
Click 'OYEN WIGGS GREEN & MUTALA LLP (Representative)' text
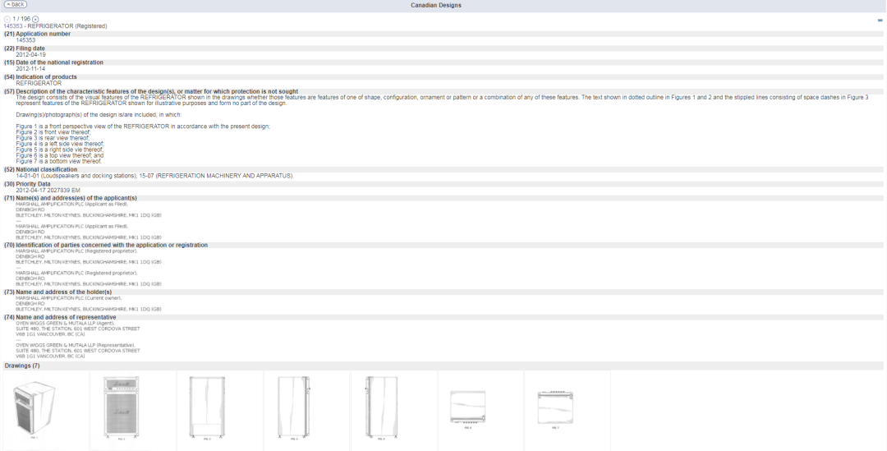pos(76,345)
